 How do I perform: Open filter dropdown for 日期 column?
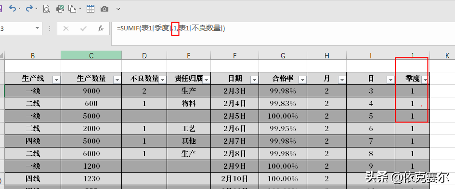(x=254, y=80)
